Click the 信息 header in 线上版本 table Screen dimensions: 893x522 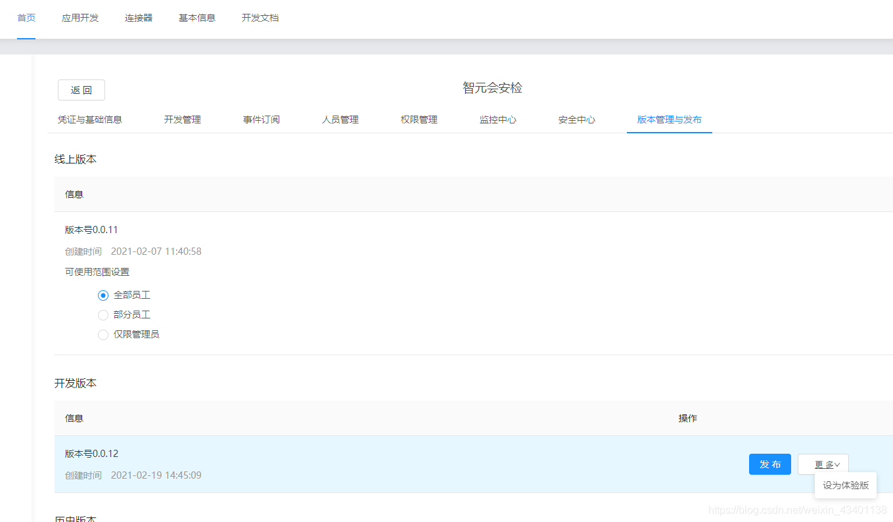[x=74, y=194]
